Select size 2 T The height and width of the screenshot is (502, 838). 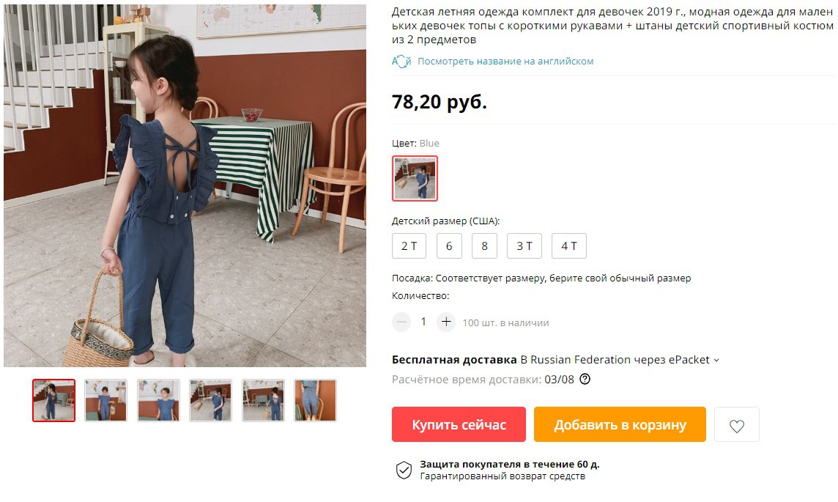pos(409,246)
